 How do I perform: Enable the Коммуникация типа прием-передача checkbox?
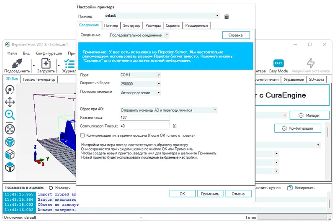(82, 135)
